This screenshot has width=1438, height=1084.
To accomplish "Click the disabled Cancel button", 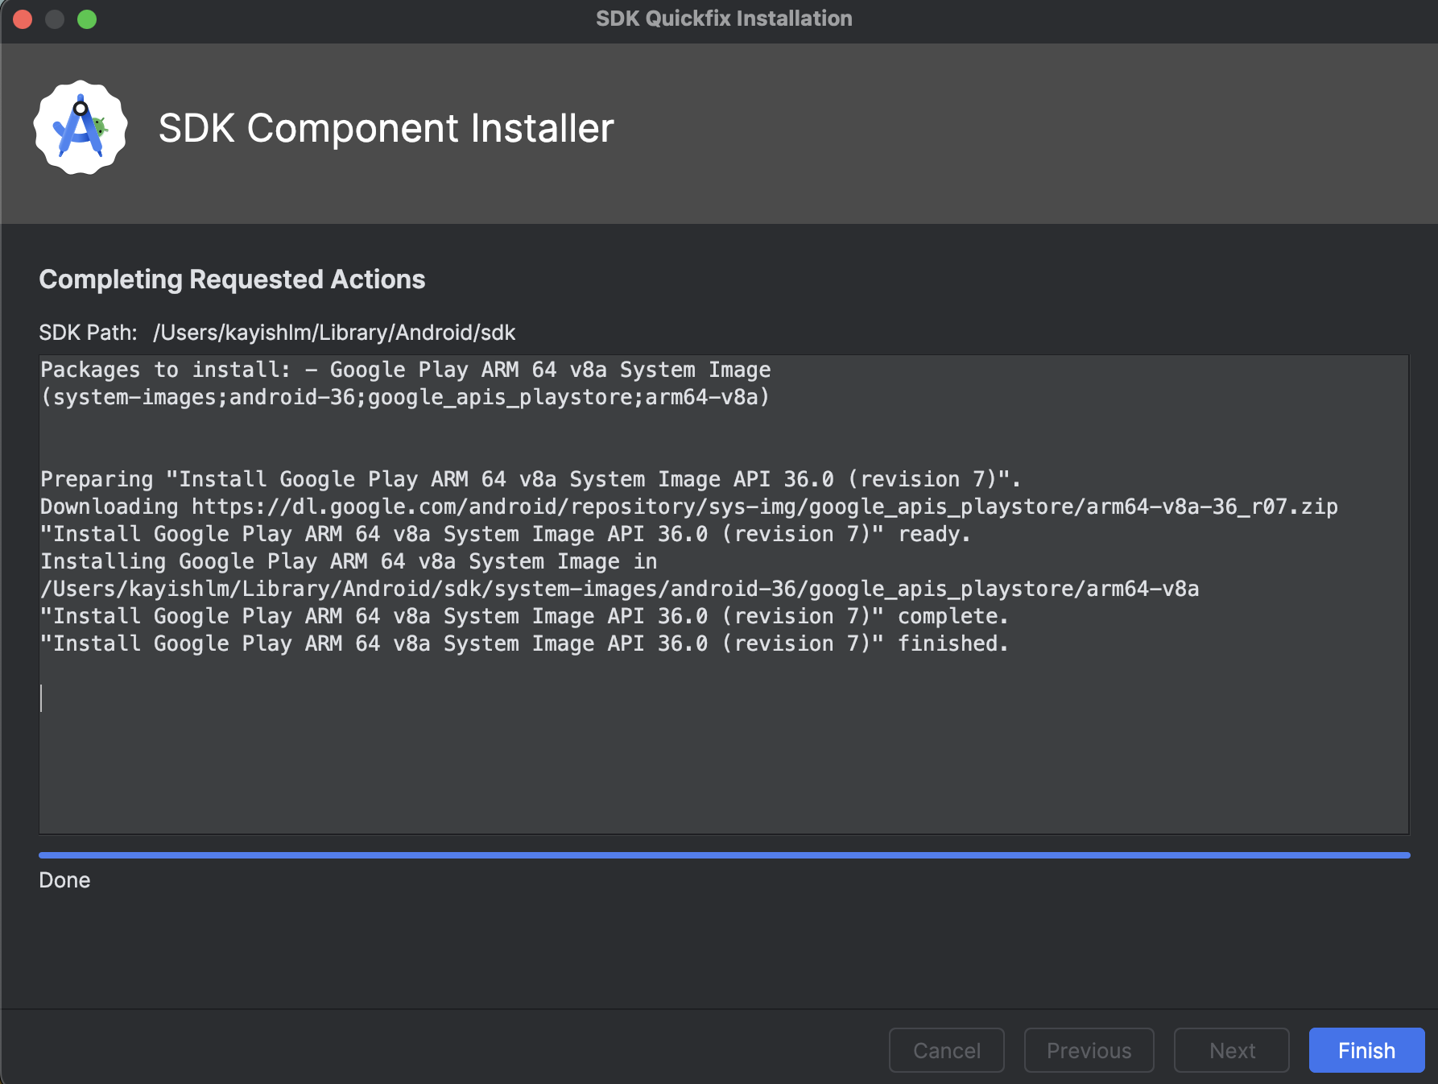I will (946, 1050).
